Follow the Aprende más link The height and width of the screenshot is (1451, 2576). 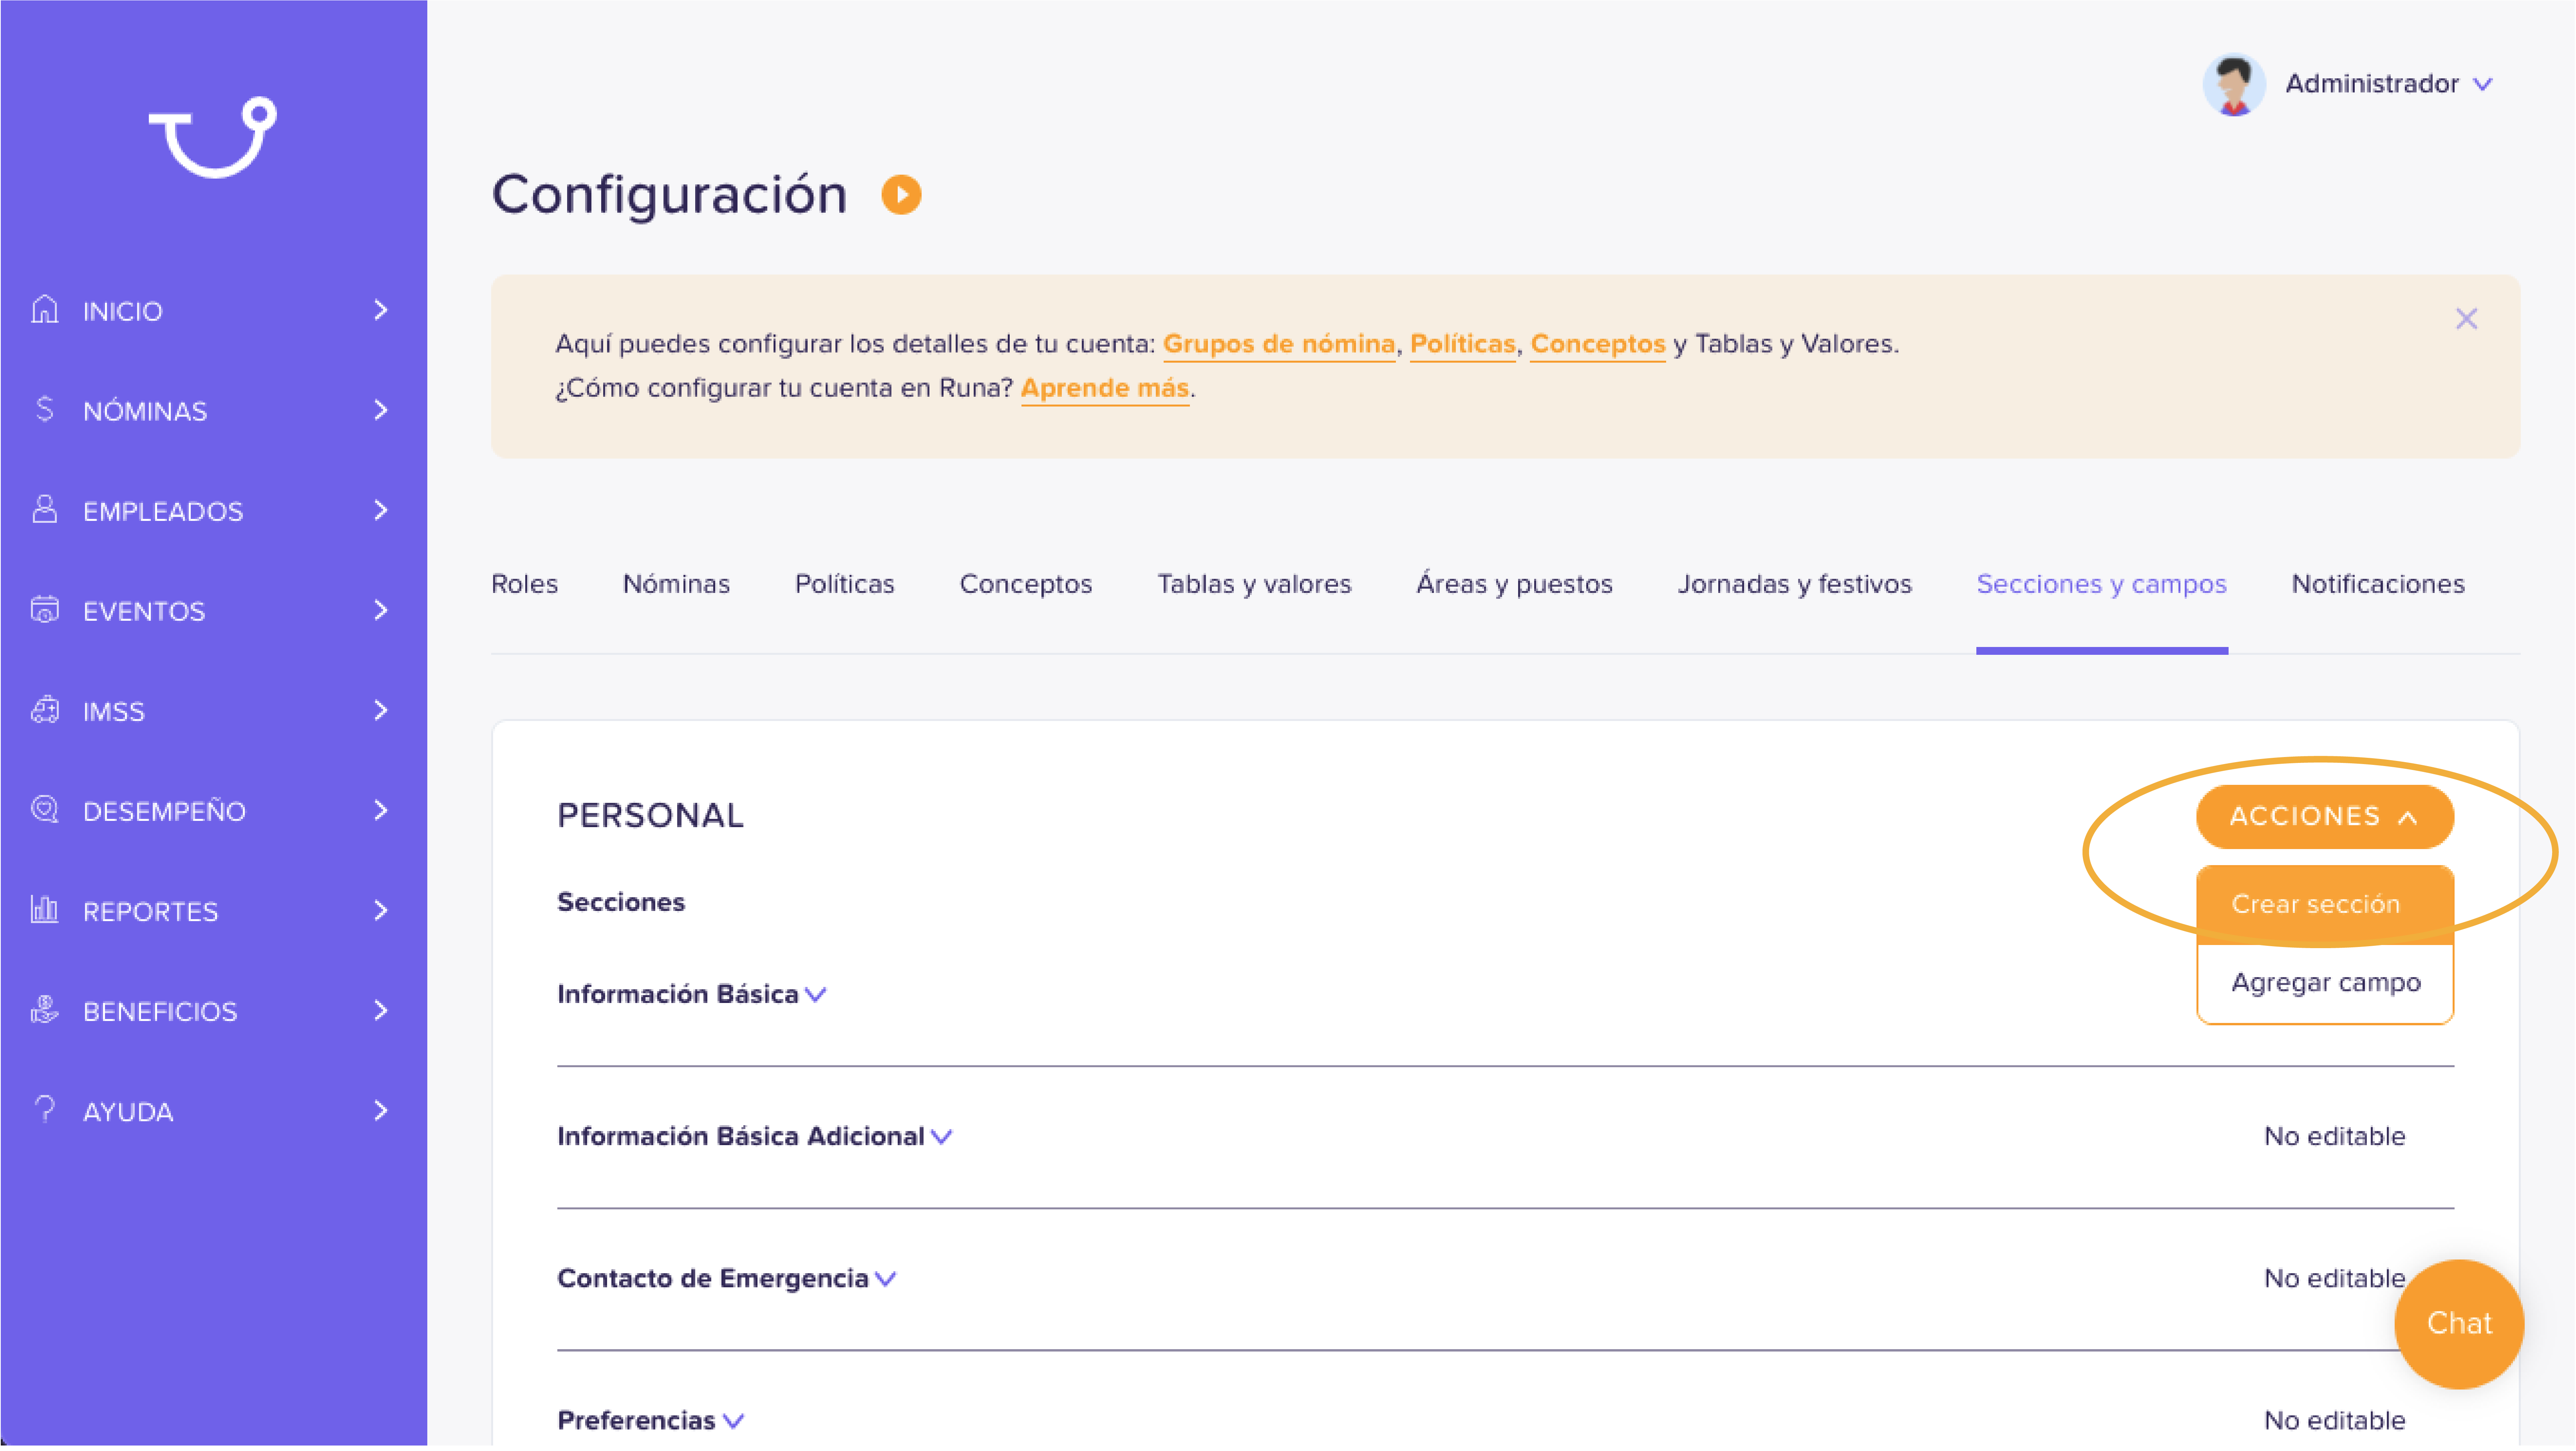point(1105,388)
